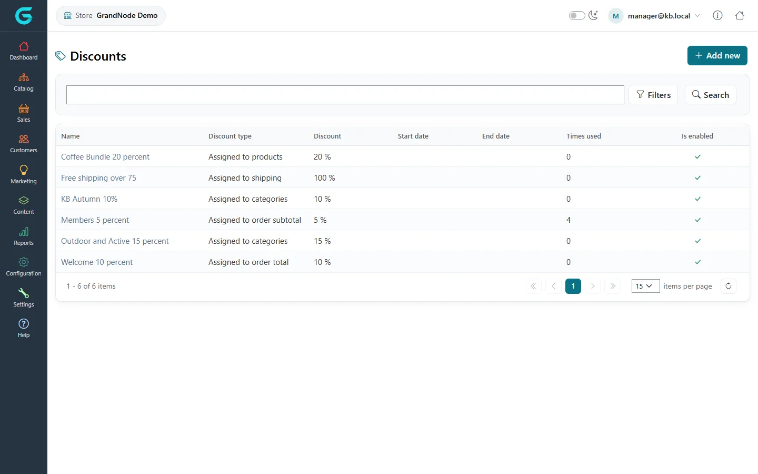Open the Coffee Bundle 20 percent discount
Screen dimensions: 758x474
[105, 157]
